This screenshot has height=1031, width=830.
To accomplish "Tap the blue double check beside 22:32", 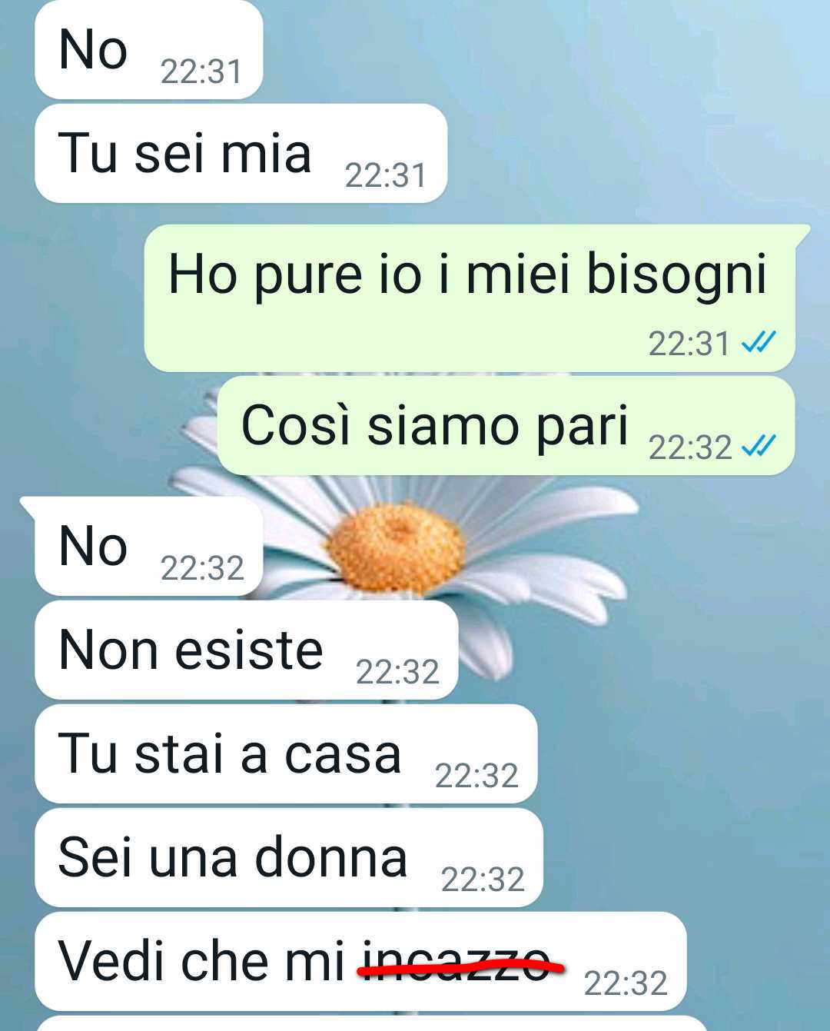I will pyautogui.click(x=758, y=446).
